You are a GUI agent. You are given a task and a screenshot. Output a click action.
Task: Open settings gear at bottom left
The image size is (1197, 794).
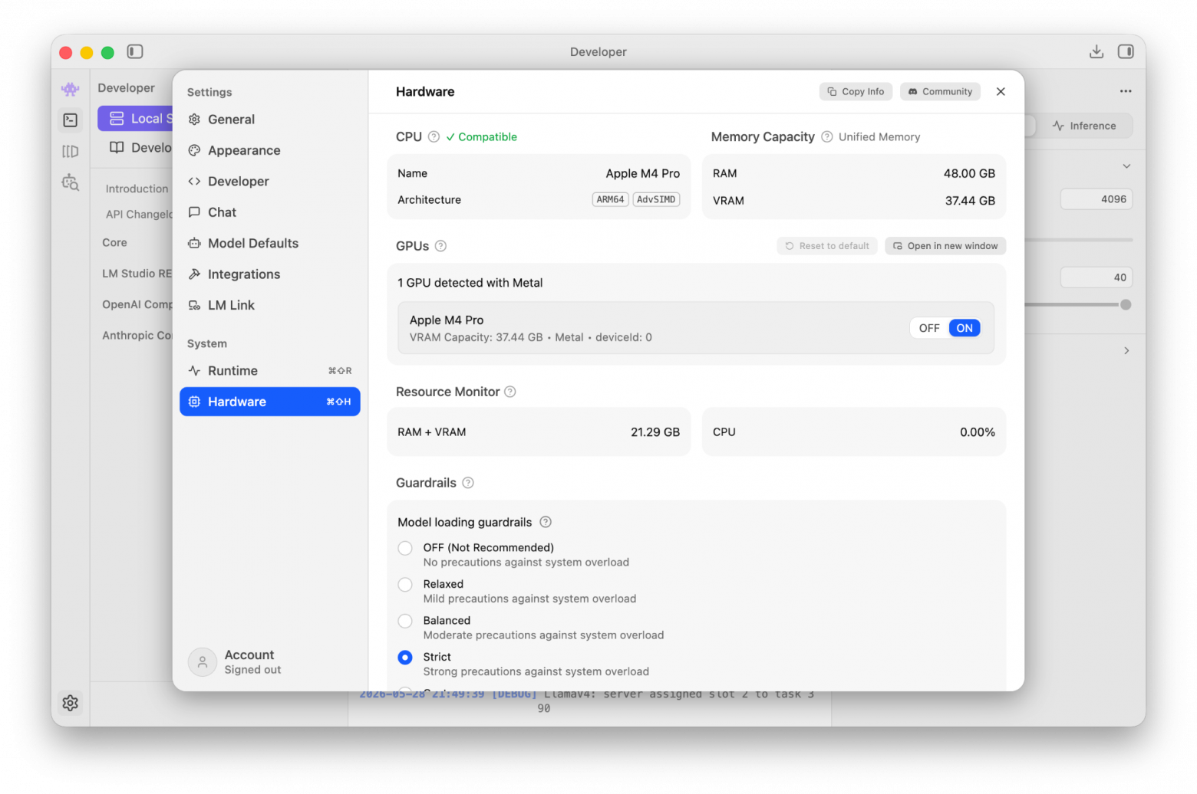(71, 704)
